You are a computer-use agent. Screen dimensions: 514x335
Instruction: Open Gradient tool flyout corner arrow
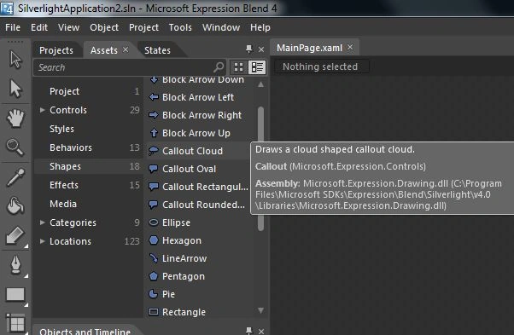pyautogui.click(x=26, y=246)
